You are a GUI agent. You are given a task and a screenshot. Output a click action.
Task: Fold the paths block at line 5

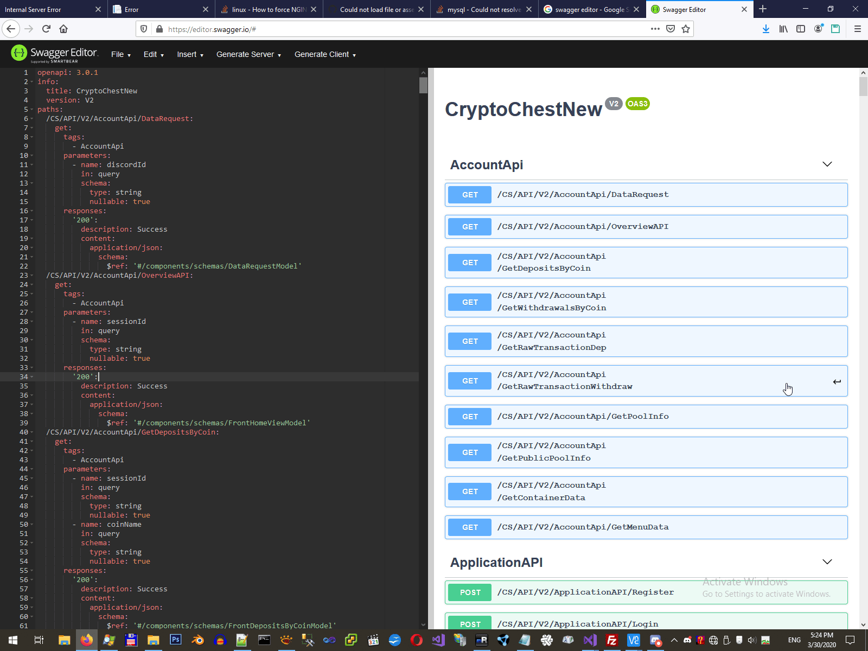click(32, 110)
